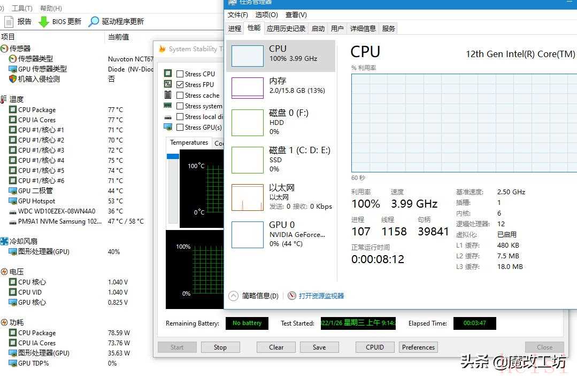Uncheck the Stress FPU checkbox
577x380 pixels.
[180, 85]
